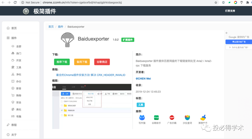Click the Baiduexporter parachute icon
Image resolution: width=252 pixels, height=139 pixels.
(68, 40)
